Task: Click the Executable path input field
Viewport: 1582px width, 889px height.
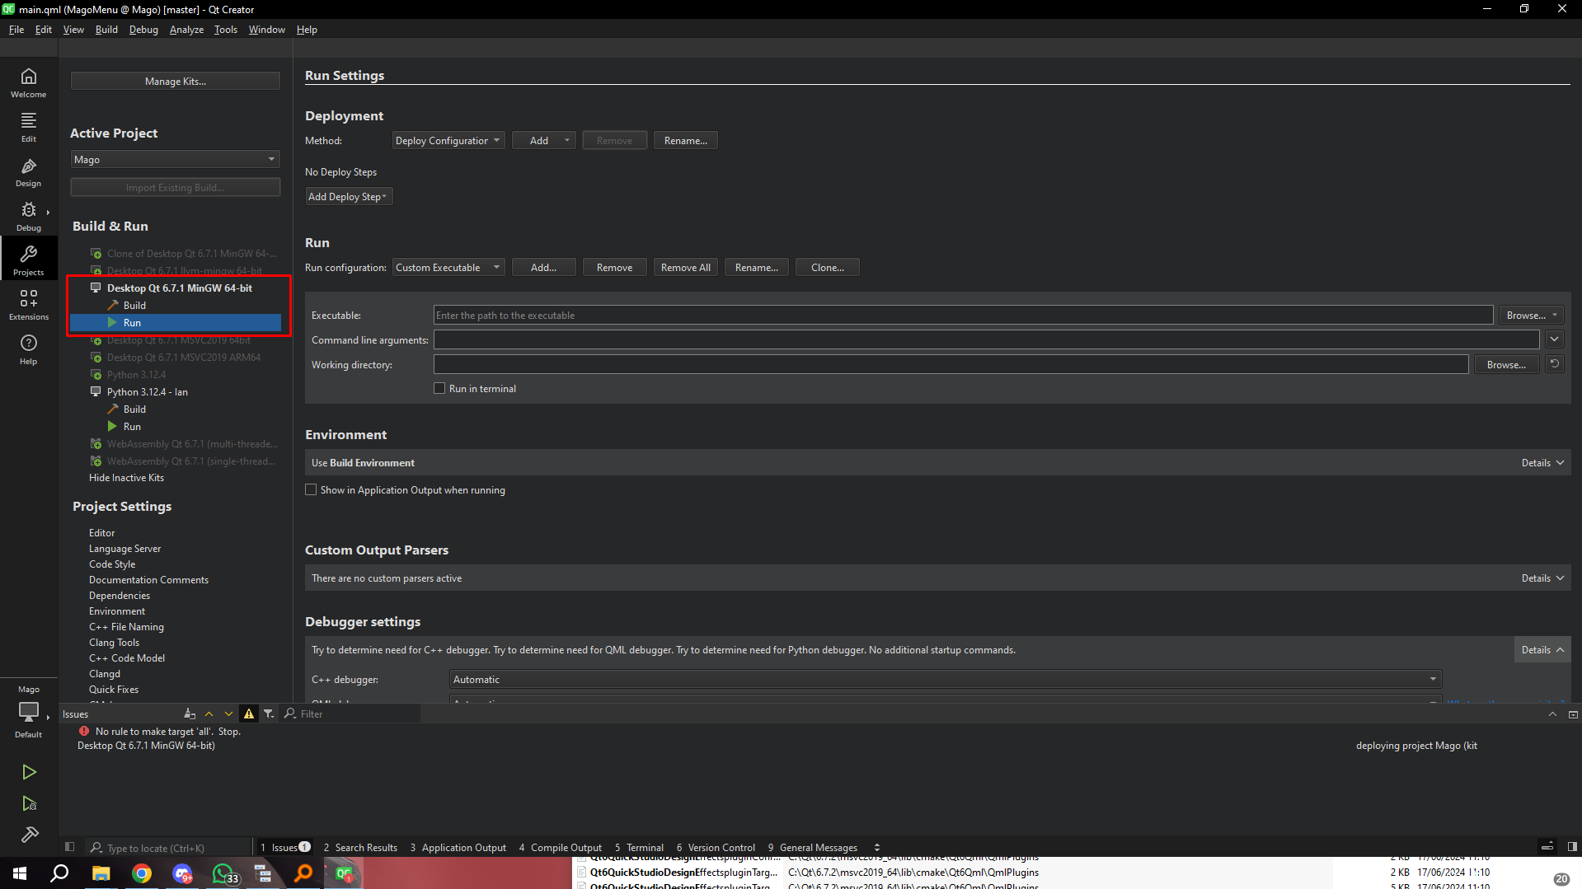Action: [x=963, y=315]
